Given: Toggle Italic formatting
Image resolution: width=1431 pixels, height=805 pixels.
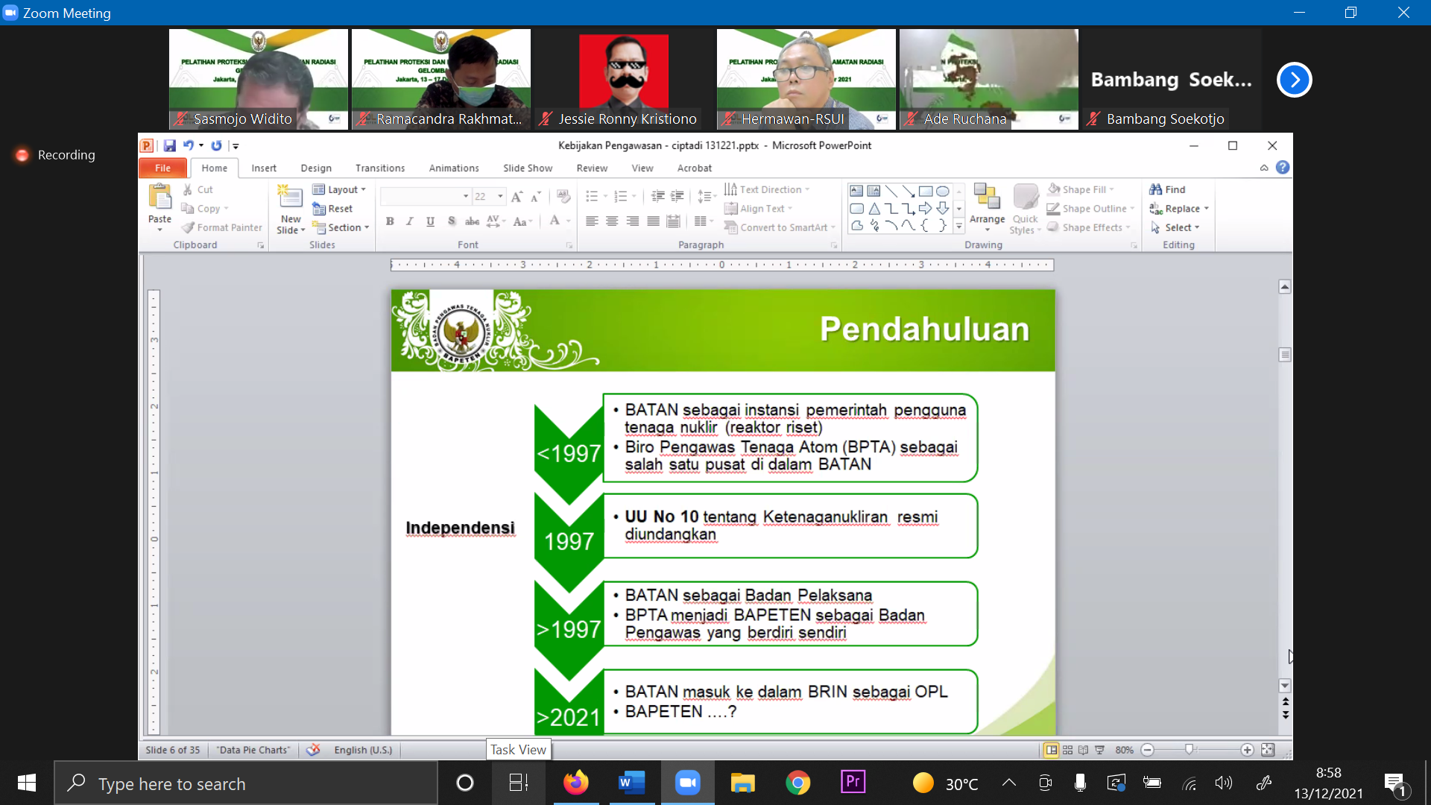Looking at the screenshot, I should point(410,221).
